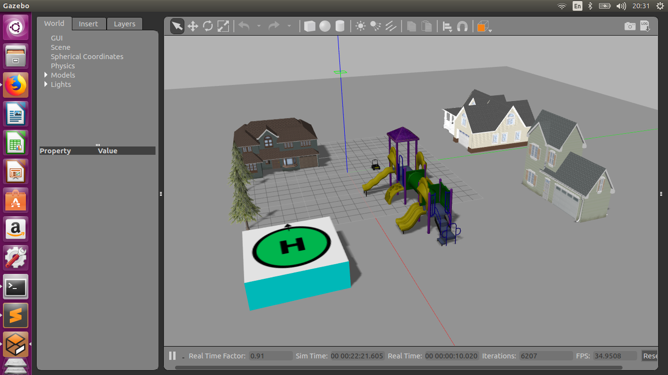Insert a box shape
This screenshot has height=375, width=668.
click(x=310, y=26)
